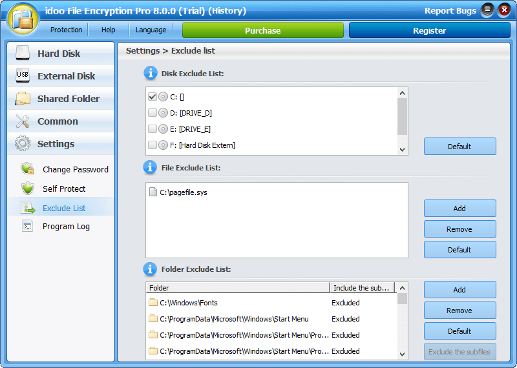Click the Shared Folder icon
This screenshot has width=517, height=368.
23,99
